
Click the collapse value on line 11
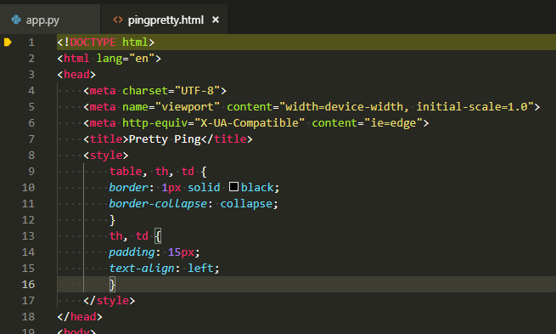pyautogui.click(x=246, y=204)
